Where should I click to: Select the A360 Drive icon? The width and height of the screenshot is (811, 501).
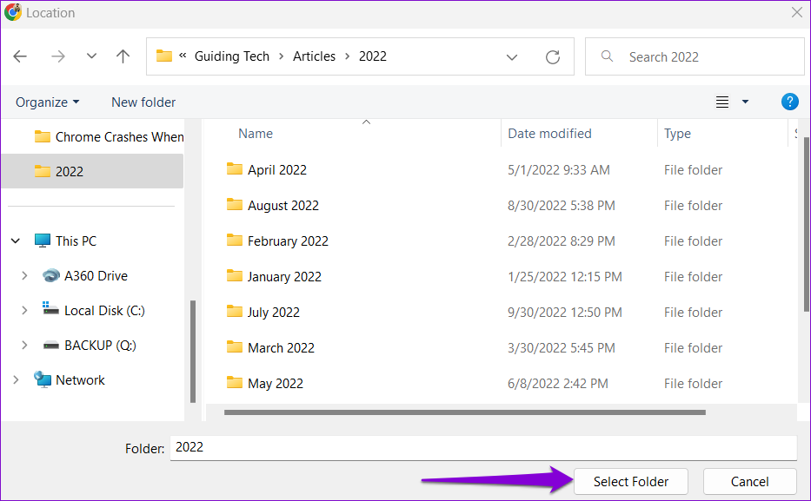pyautogui.click(x=51, y=276)
